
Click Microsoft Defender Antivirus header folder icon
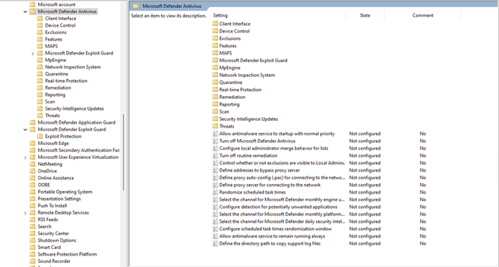point(136,6)
